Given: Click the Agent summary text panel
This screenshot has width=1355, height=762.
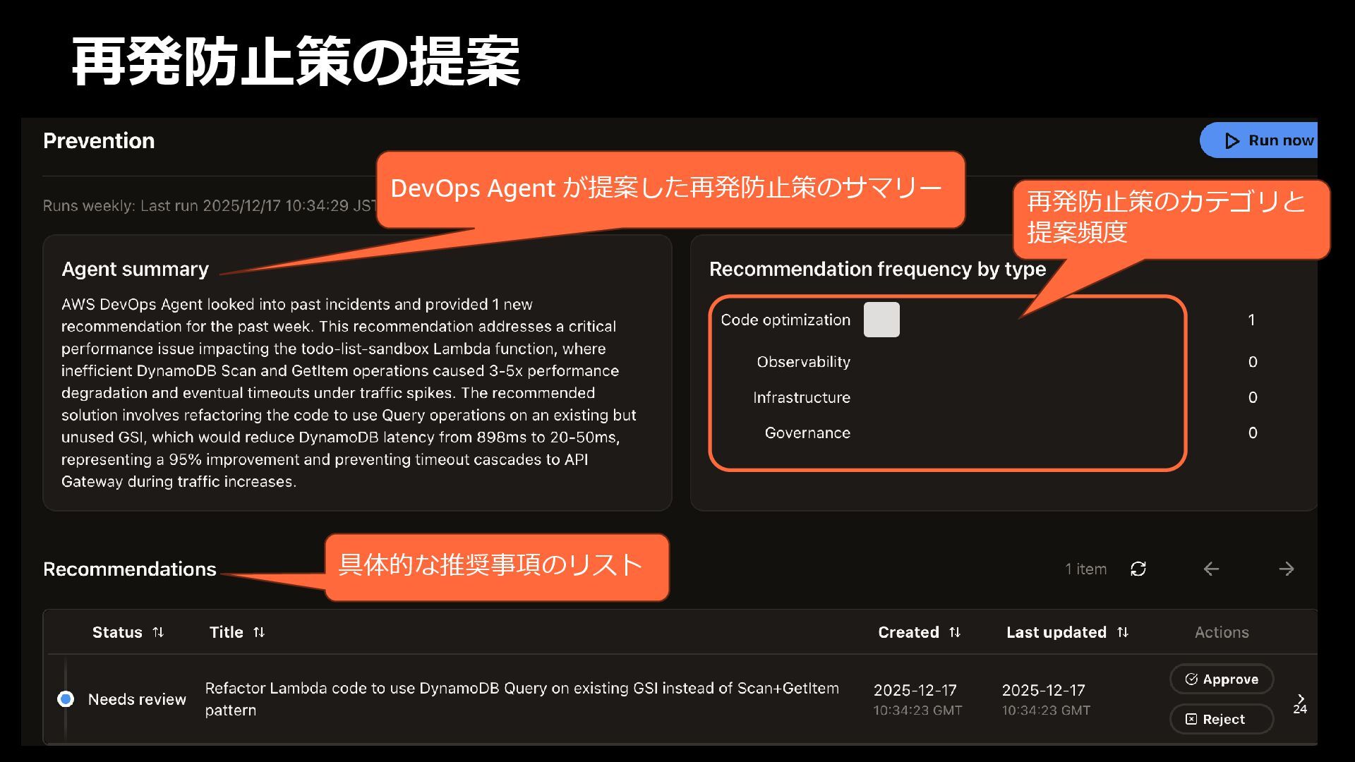Looking at the screenshot, I should (349, 393).
